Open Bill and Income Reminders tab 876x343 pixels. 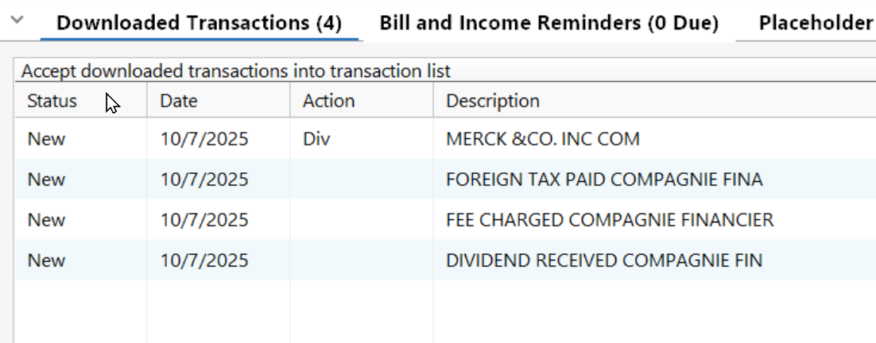[x=548, y=23]
